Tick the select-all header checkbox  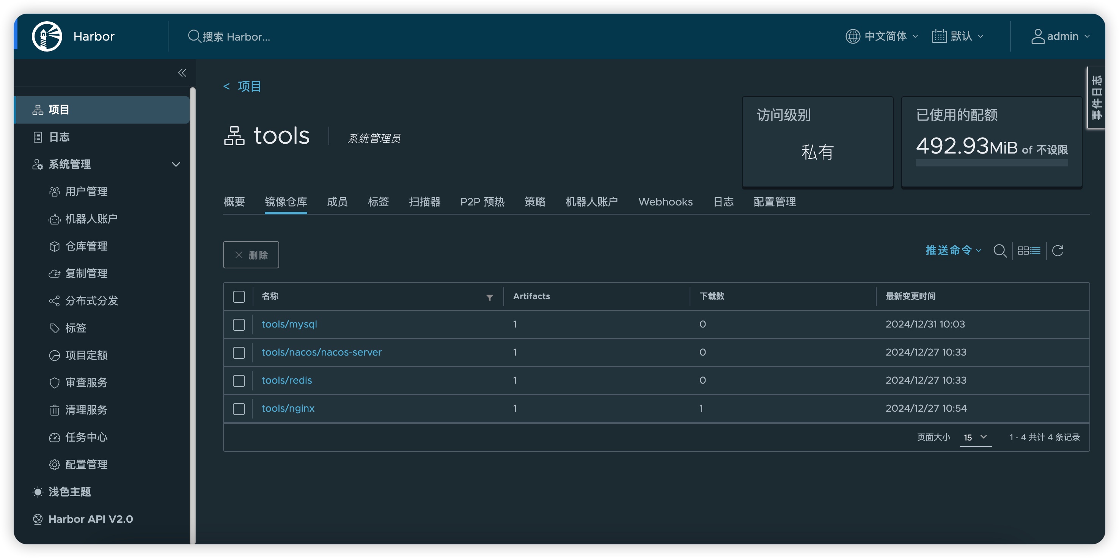pos(239,296)
